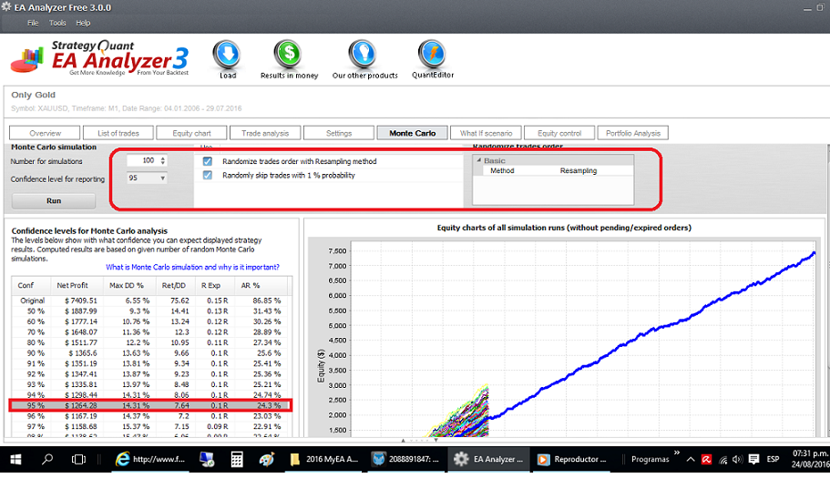Toggle Randomize trades order with Resampling checkbox
The image size is (830, 479).
208,161
